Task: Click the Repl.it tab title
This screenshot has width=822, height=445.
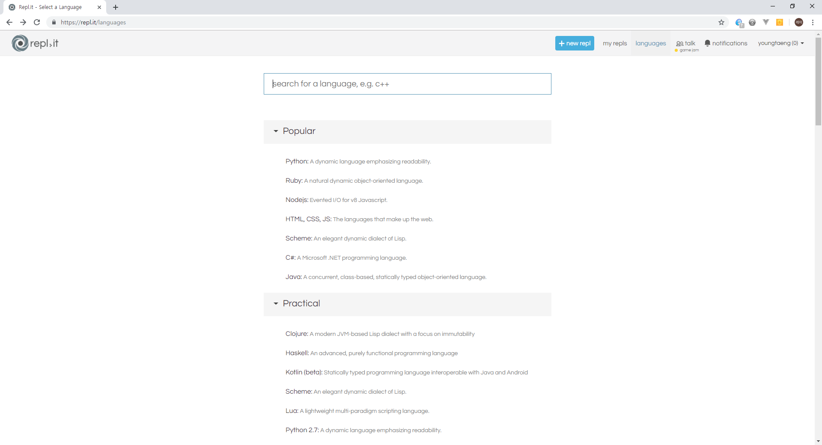Action: click(50, 7)
